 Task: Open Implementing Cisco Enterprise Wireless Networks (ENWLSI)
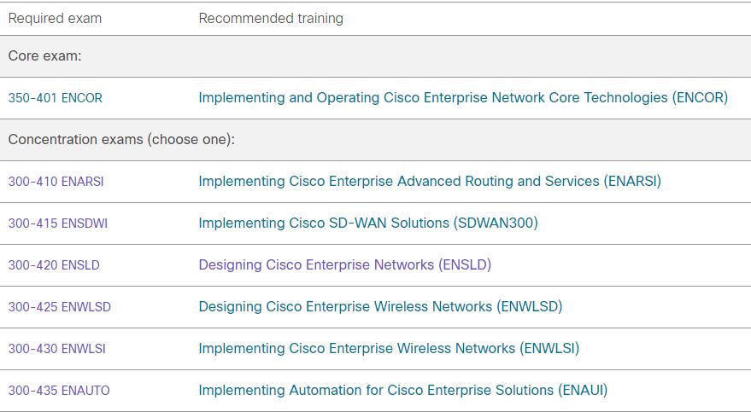pos(389,348)
